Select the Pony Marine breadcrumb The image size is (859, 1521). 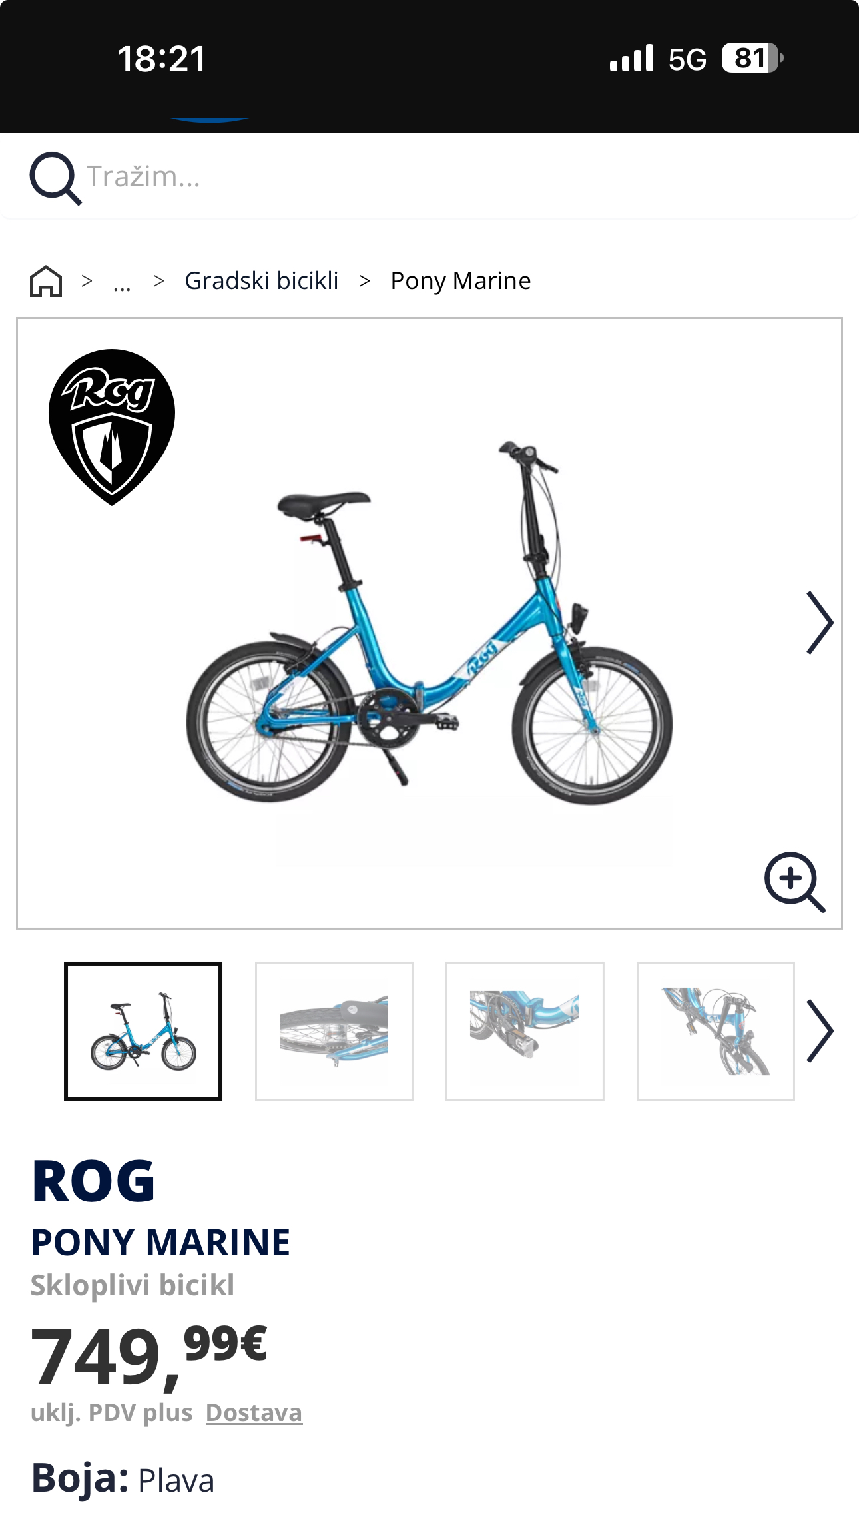(461, 281)
